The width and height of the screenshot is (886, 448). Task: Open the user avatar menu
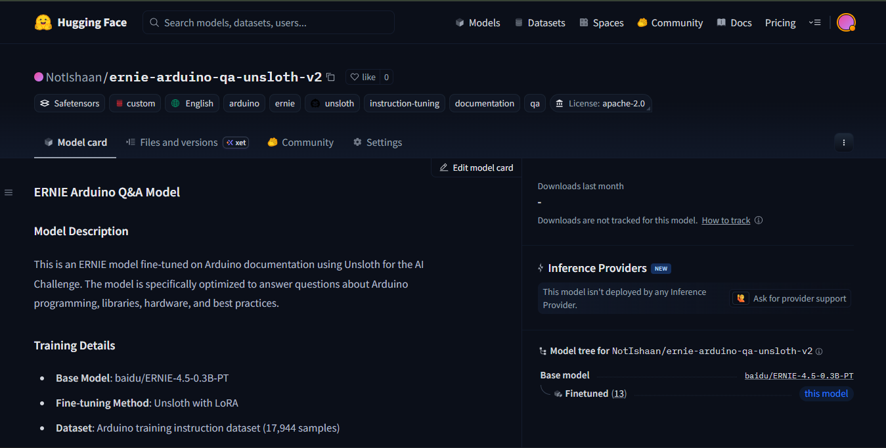(846, 22)
